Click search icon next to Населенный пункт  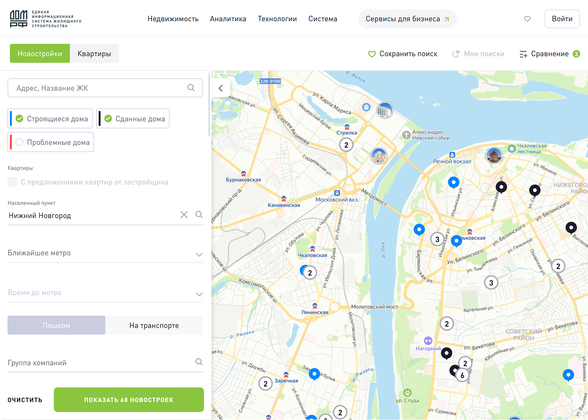click(199, 215)
